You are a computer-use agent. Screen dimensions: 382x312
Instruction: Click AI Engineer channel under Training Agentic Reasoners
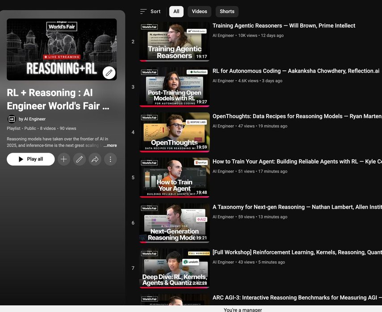[x=223, y=36]
